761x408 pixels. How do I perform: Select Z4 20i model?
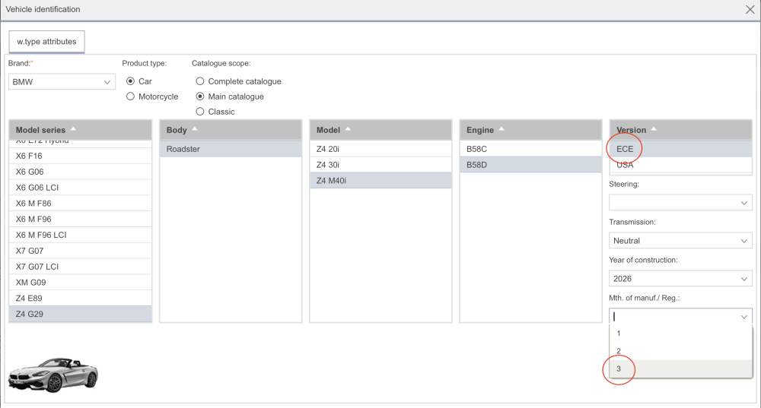pyautogui.click(x=380, y=149)
